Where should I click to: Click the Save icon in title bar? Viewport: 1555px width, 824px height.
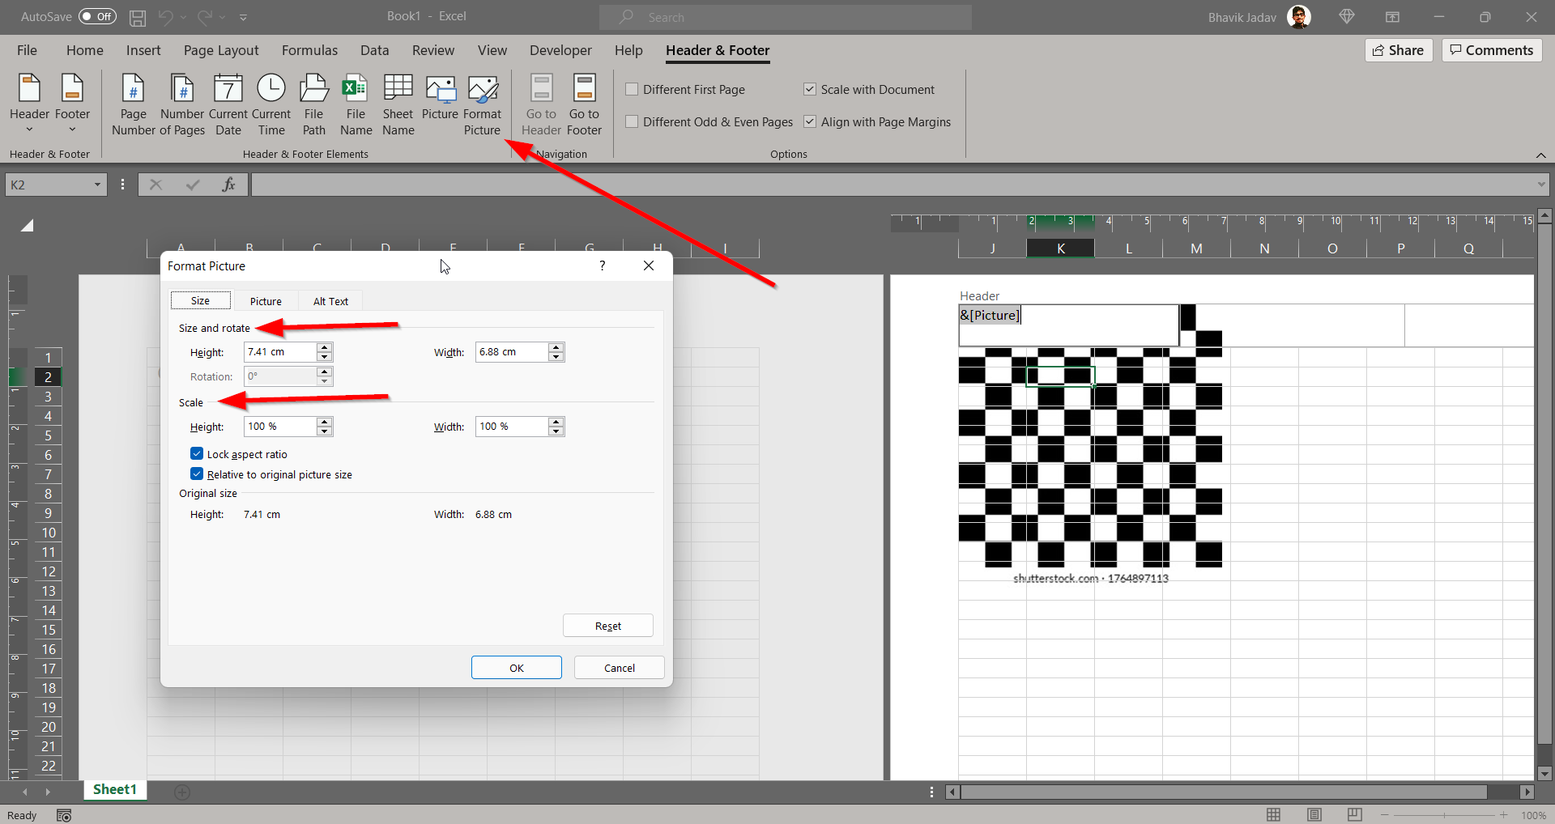[138, 17]
